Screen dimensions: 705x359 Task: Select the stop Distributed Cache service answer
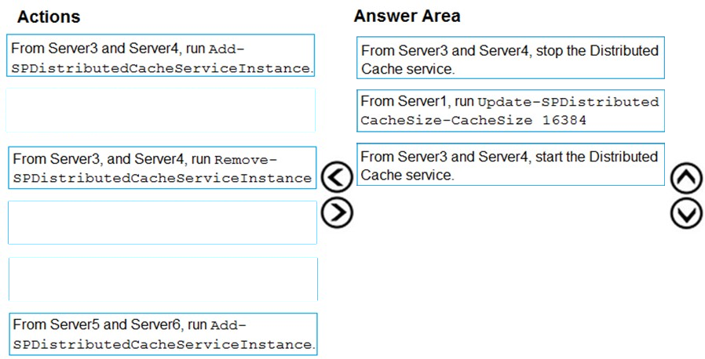pyautogui.click(x=511, y=58)
